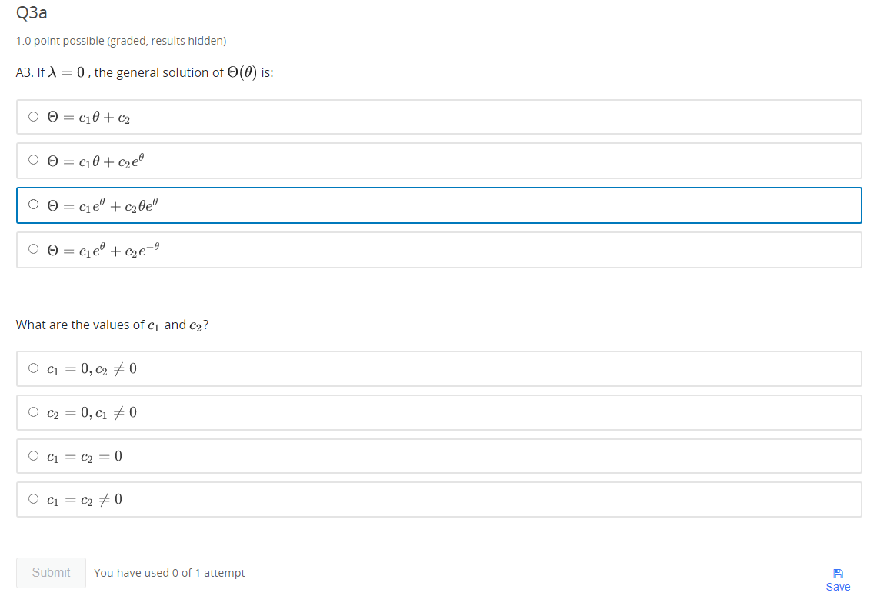
Task: Click the blue Save text label
Action: point(838,587)
